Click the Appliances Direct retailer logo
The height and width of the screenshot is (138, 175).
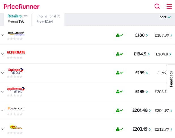click(x=16, y=90)
